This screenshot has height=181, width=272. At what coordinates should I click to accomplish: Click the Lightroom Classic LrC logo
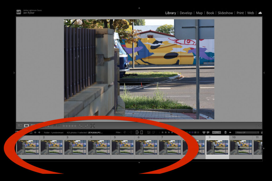19,12
